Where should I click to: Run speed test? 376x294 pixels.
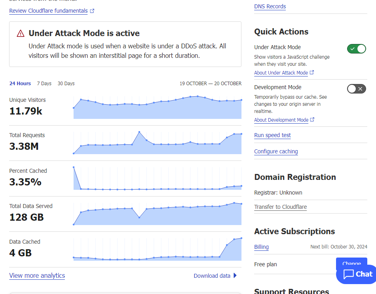[272, 135]
